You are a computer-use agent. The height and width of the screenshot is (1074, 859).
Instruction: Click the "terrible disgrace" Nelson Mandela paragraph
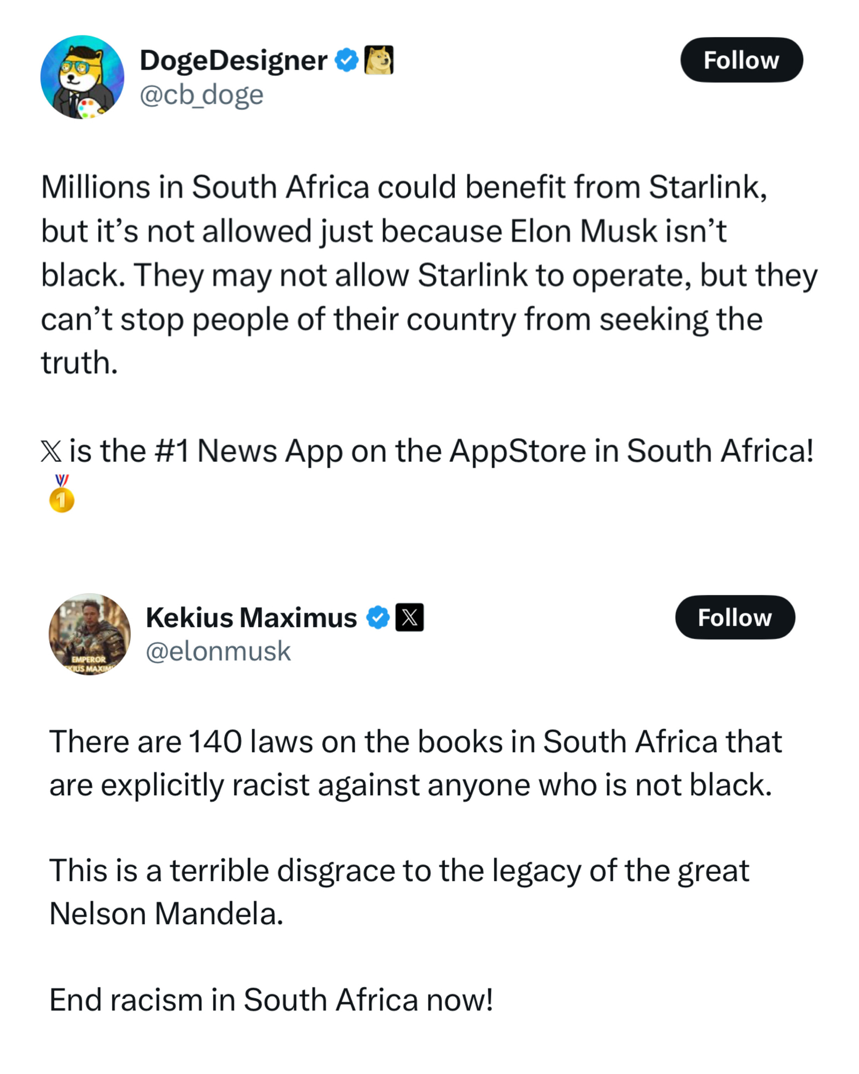[399, 891]
